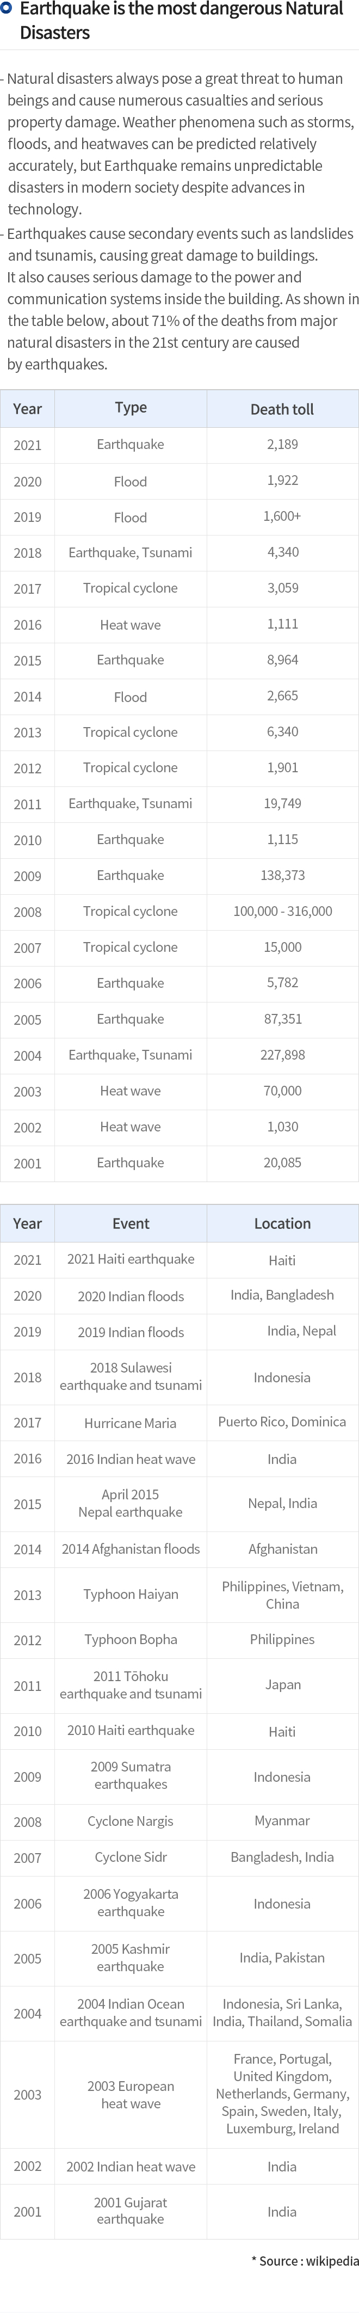The width and height of the screenshot is (359, 2313).
Task: Select the 100,000 - 316,000 death toll cell
Action: [x=282, y=912]
